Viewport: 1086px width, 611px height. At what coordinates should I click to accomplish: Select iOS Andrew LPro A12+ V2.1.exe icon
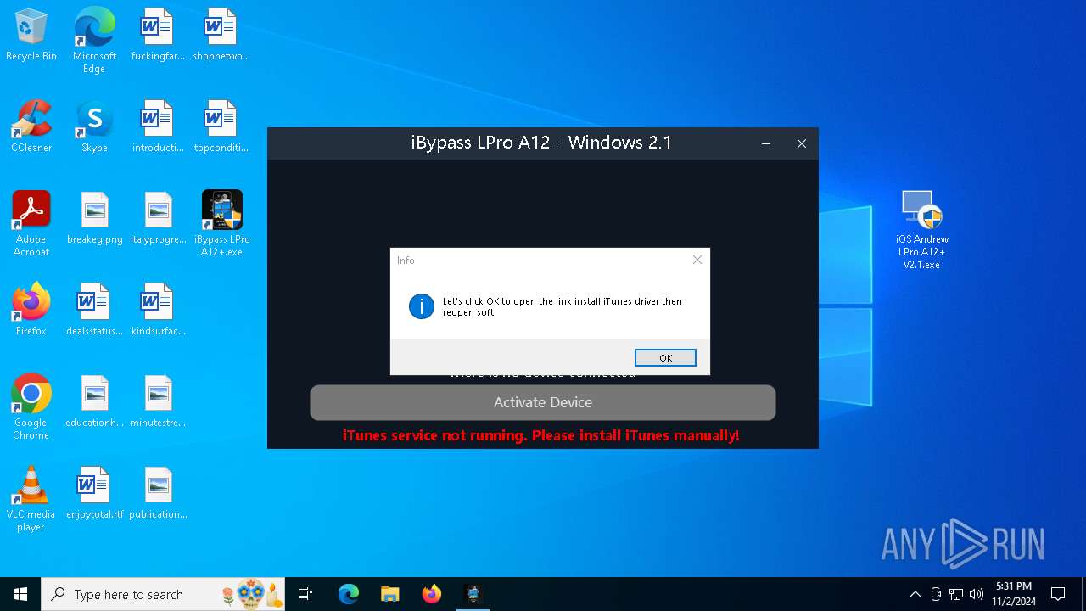point(922,229)
